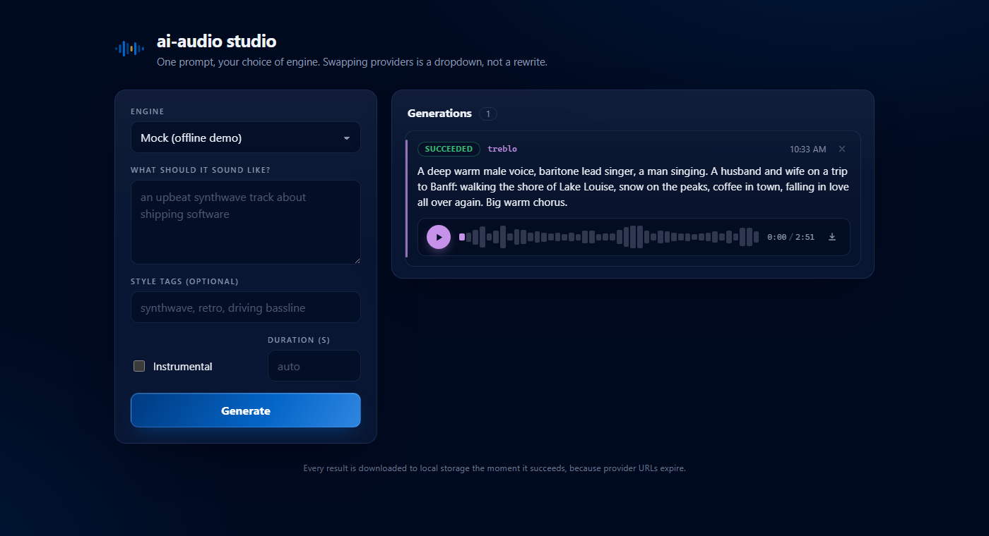989x536 pixels.
Task: Click the Generations count badge
Action: tap(487, 114)
